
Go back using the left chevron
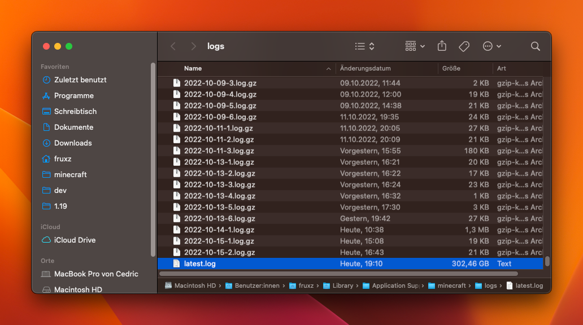[173, 46]
